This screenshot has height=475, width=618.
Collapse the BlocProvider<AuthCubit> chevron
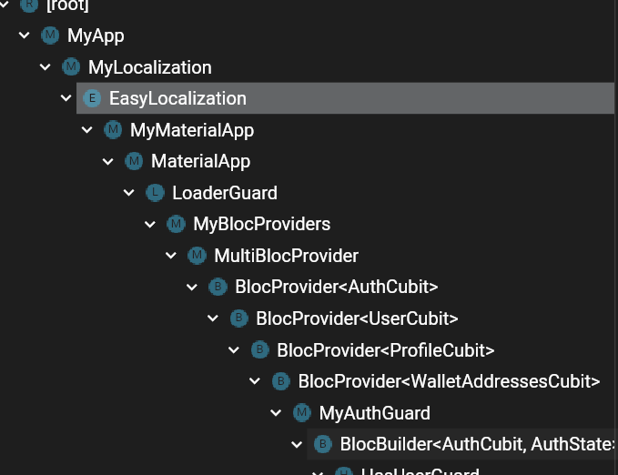click(x=192, y=287)
